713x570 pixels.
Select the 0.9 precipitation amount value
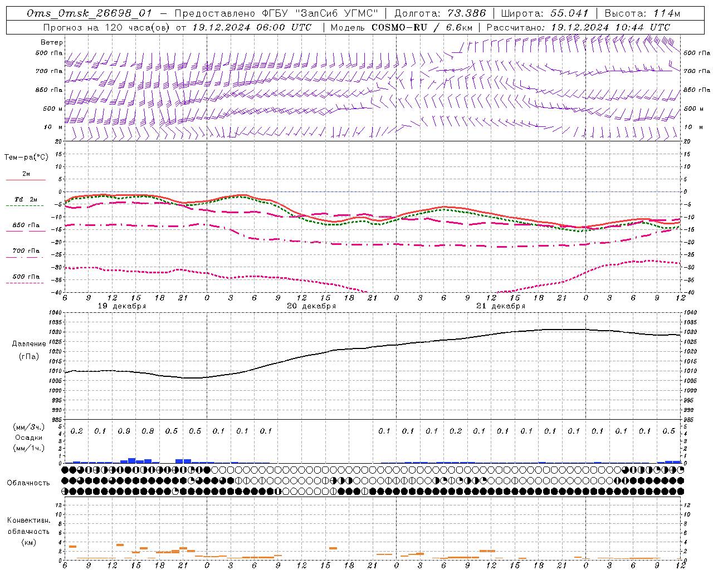[x=124, y=431]
